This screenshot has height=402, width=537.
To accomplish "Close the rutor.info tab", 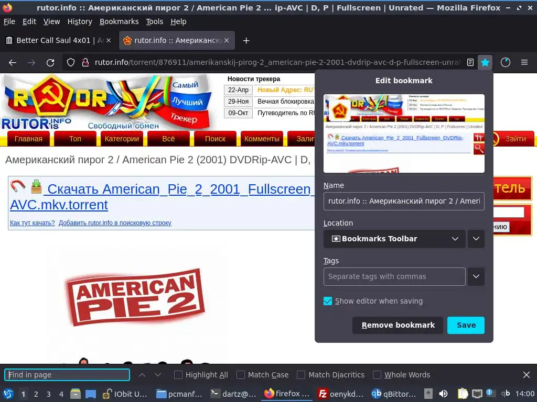I will (227, 41).
